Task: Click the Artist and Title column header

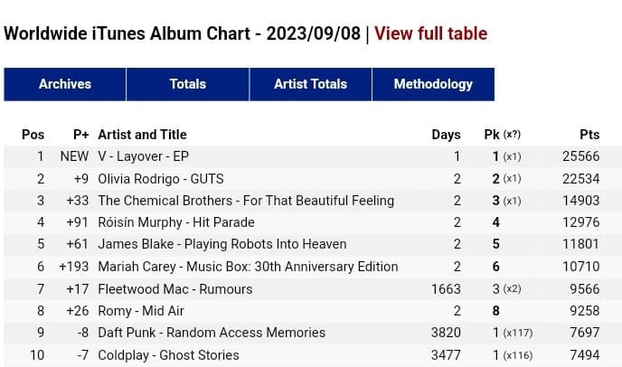Action: 142,135
